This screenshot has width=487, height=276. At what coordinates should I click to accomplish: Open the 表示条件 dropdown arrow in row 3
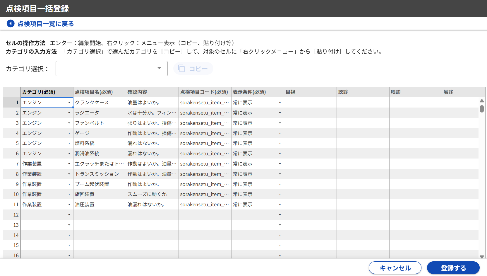pos(280,123)
